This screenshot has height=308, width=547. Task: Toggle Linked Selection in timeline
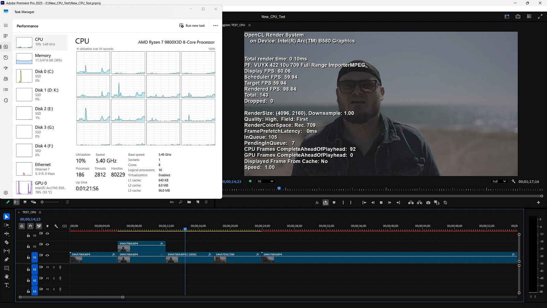pyautogui.click(x=39, y=226)
